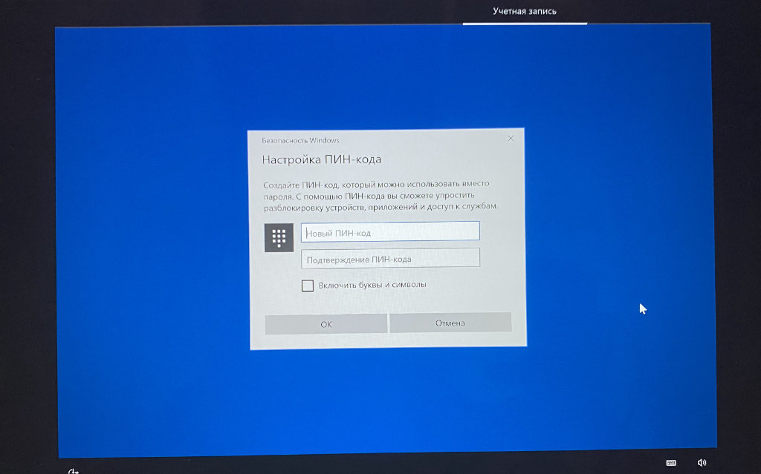Enable the letters and symbols checkbox

(x=307, y=286)
